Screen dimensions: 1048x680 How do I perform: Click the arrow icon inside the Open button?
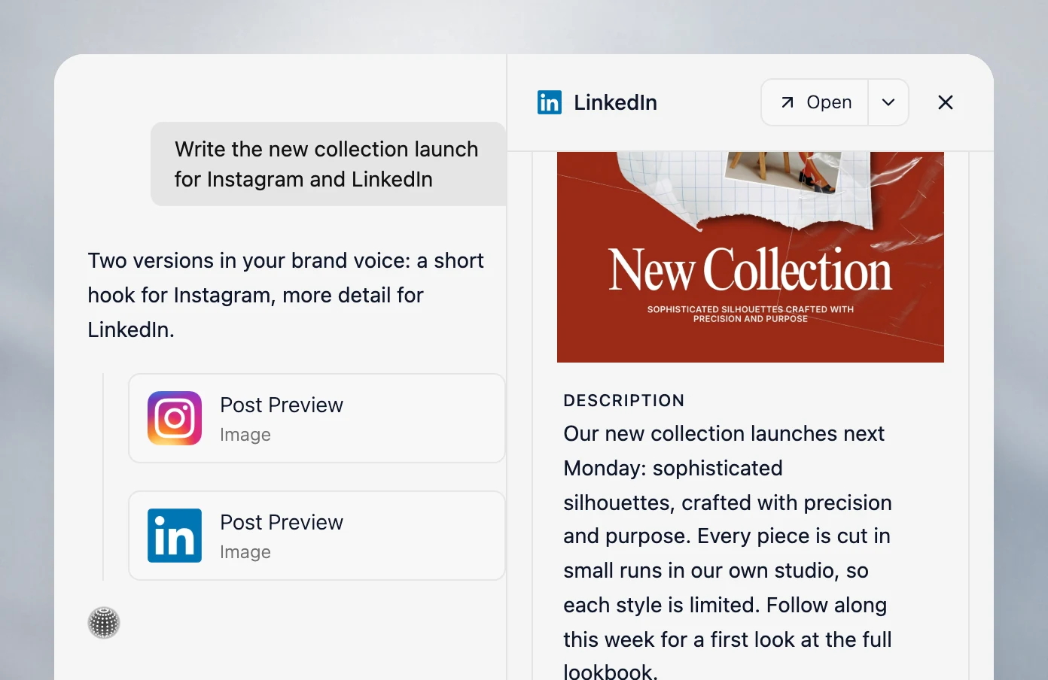[x=788, y=102]
